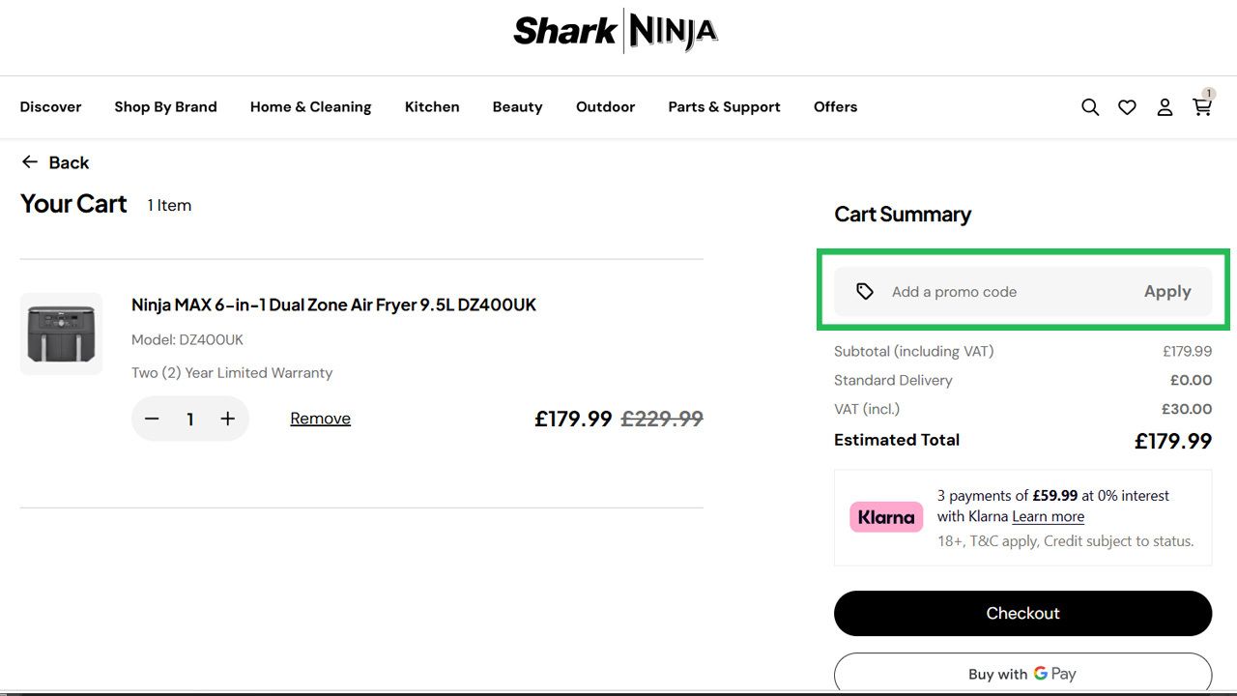Viewport: 1237px width, 696px height.
Task: Open shopping cart icon in header
Action: (x=1202, y=106)
